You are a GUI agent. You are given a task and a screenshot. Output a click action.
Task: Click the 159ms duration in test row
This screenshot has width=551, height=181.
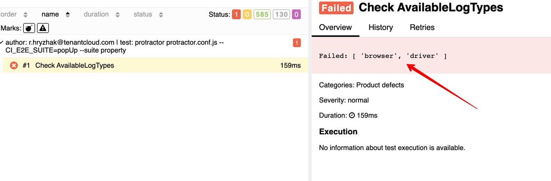291,66
